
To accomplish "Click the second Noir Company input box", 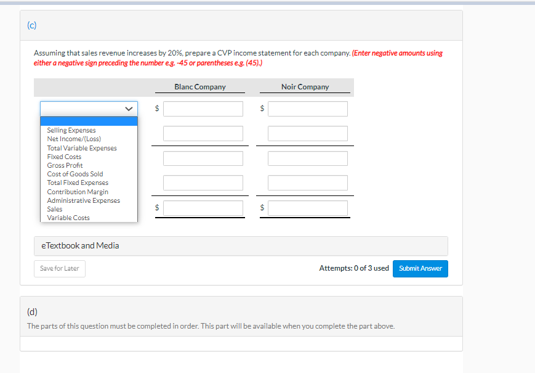I will pyautogui.click(x=308, y=133).
